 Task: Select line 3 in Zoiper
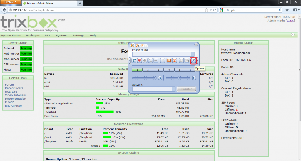(x=158, y=70)
